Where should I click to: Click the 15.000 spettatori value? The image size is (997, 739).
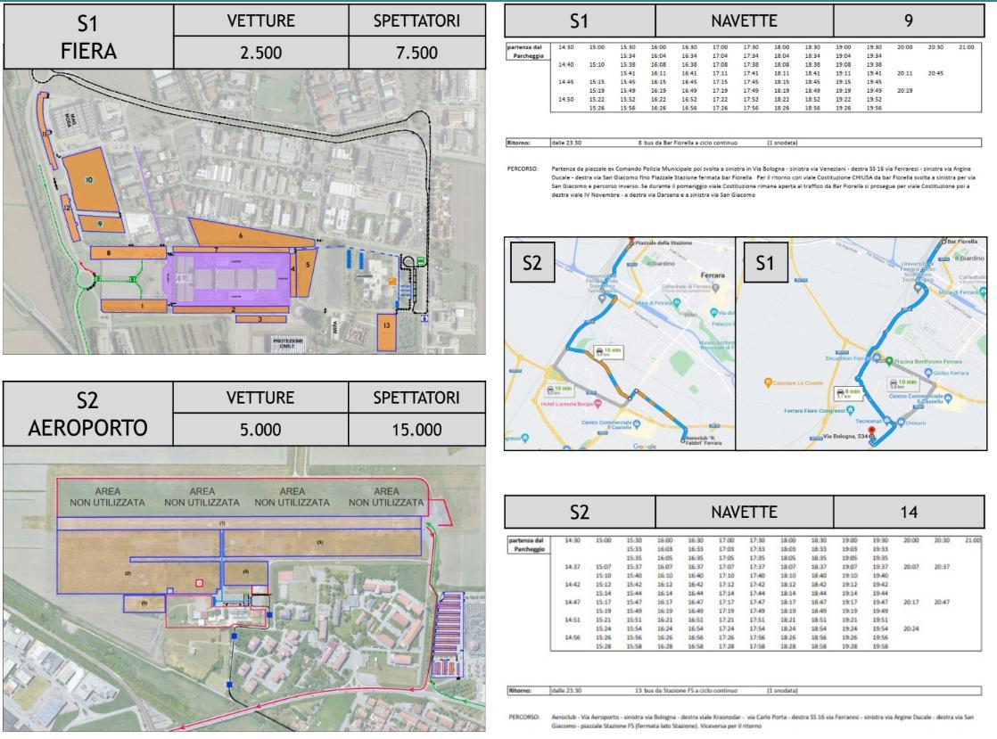416,430
